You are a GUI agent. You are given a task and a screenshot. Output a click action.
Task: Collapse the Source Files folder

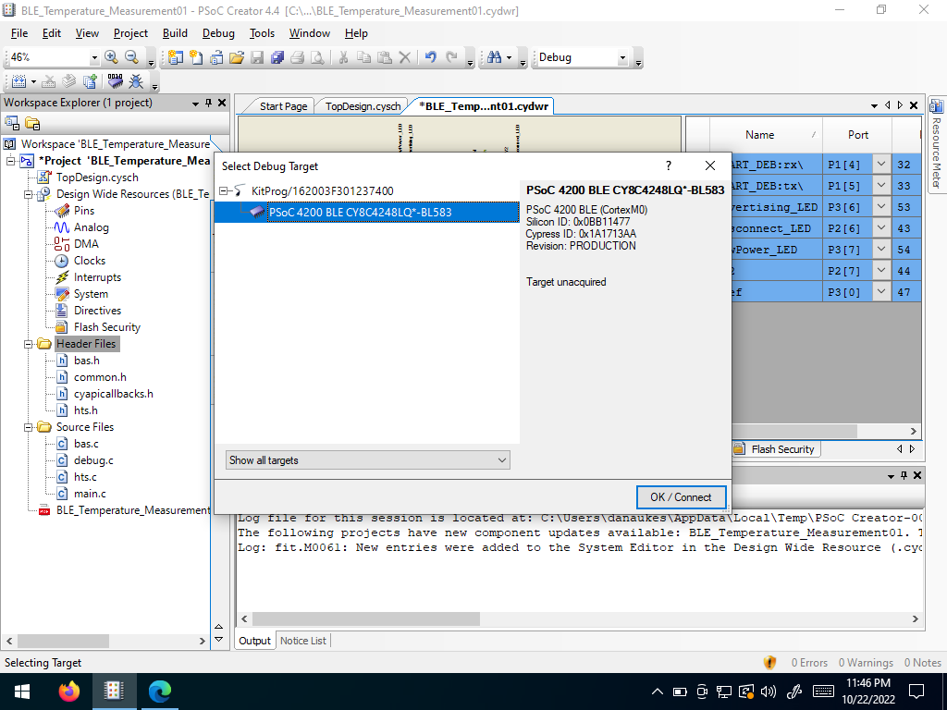pos(28,427)
